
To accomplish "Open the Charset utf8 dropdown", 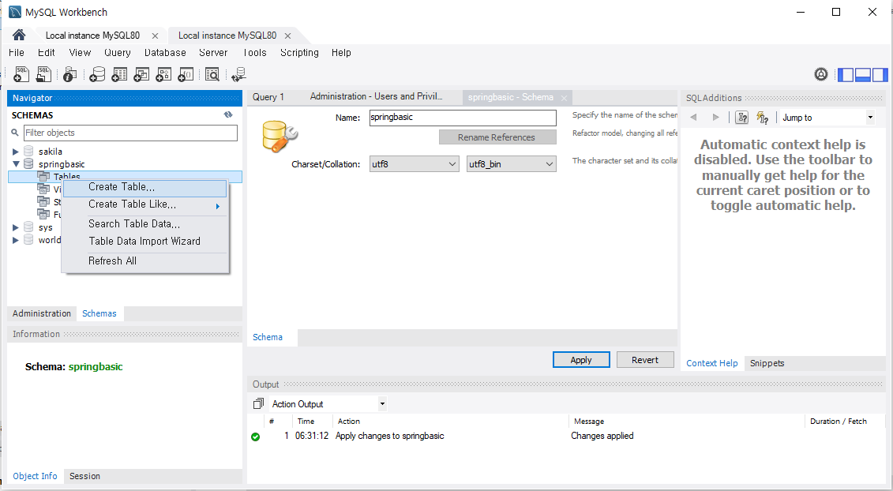I will point(414,164).
